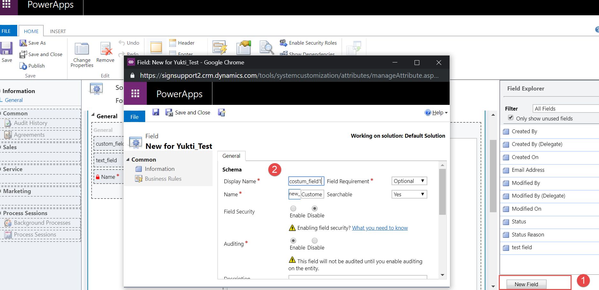This screenshot has height=290, width=599.
Task: Switch to the HOME ribbon tab
Action: 31,31
